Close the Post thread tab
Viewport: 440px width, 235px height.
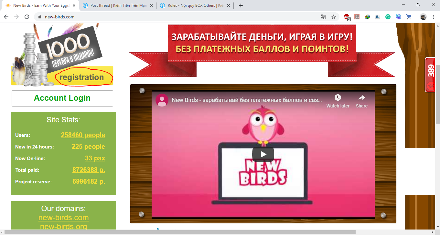click(152, 5)
